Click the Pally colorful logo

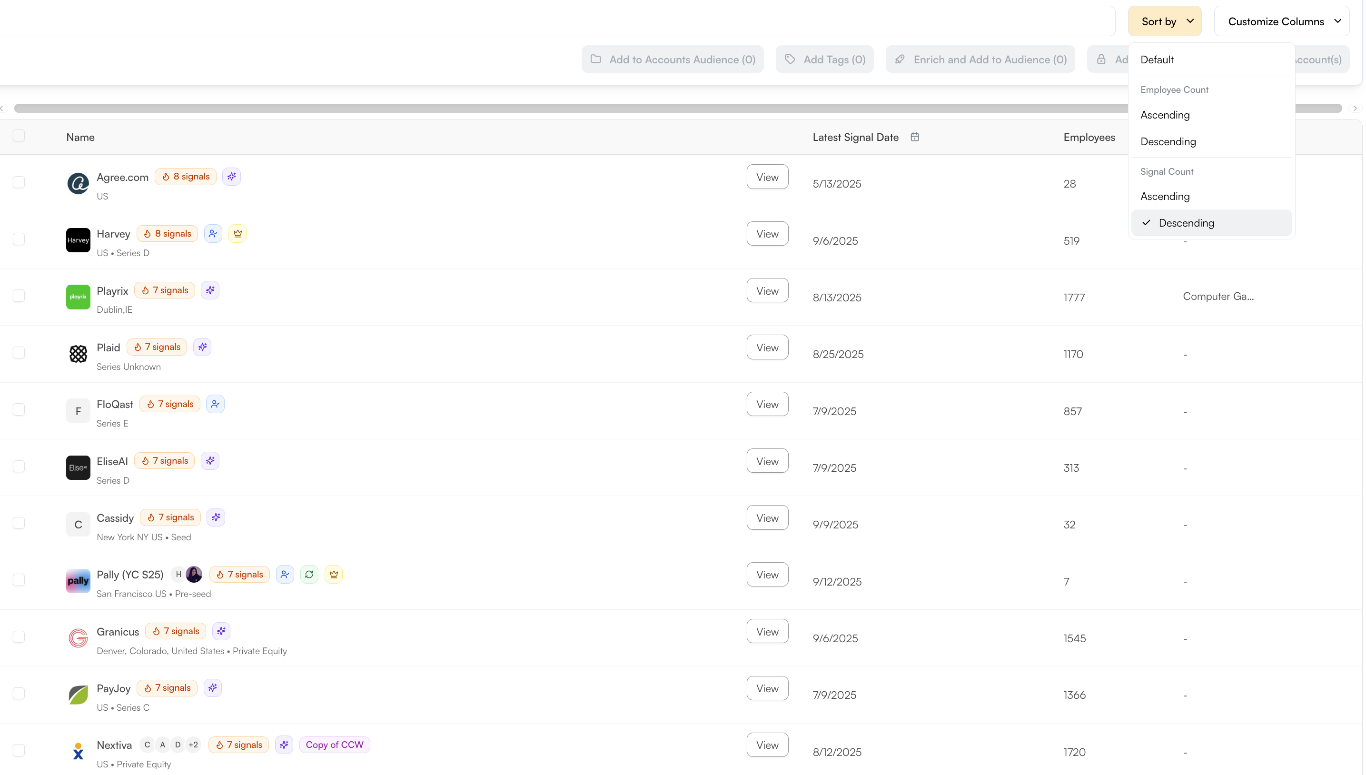(78, 581)
